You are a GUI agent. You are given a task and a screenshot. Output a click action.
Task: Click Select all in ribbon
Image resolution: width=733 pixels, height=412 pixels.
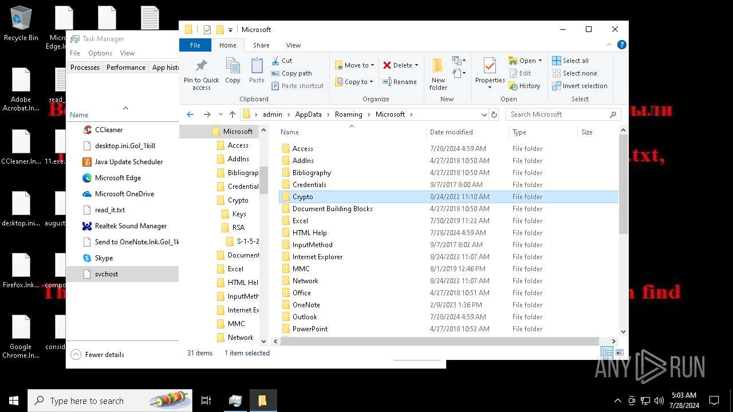click(x=570, y=61)
